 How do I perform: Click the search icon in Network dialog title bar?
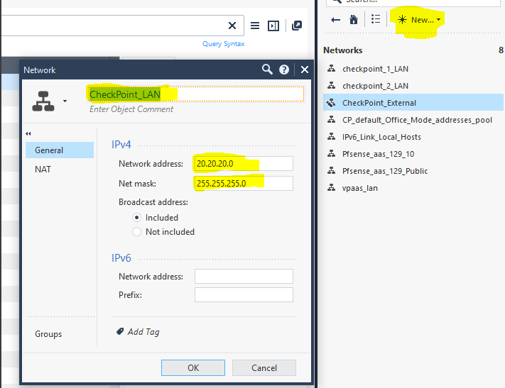click(x=267, y=70)
